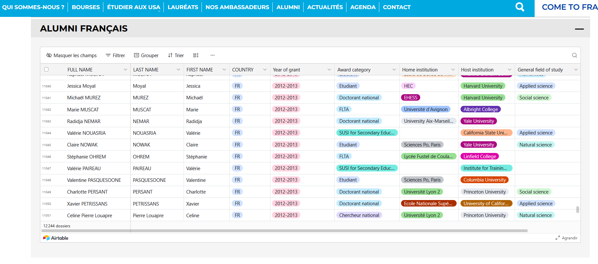
Task: Click the University of Califor... tag
Action: click(x=487, y=204)
